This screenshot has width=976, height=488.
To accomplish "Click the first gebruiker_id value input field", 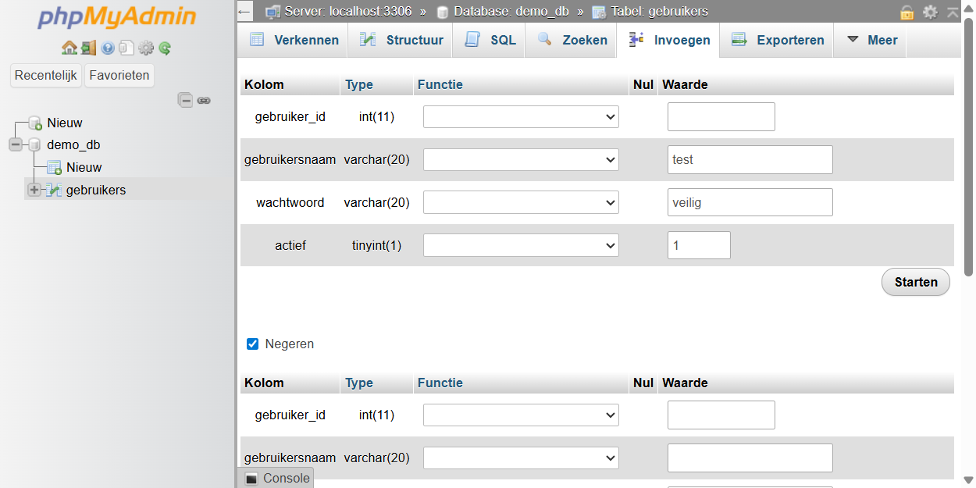I will pos(721,117).
